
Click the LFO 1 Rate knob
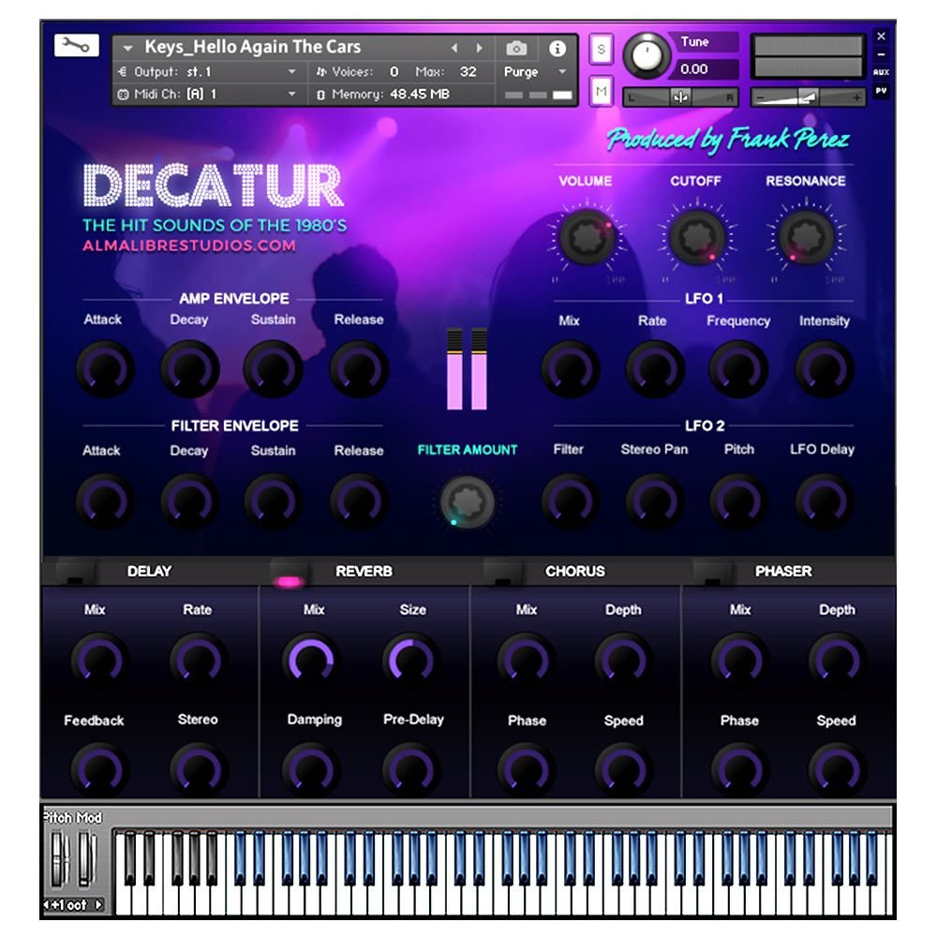[x=654, y=368]
